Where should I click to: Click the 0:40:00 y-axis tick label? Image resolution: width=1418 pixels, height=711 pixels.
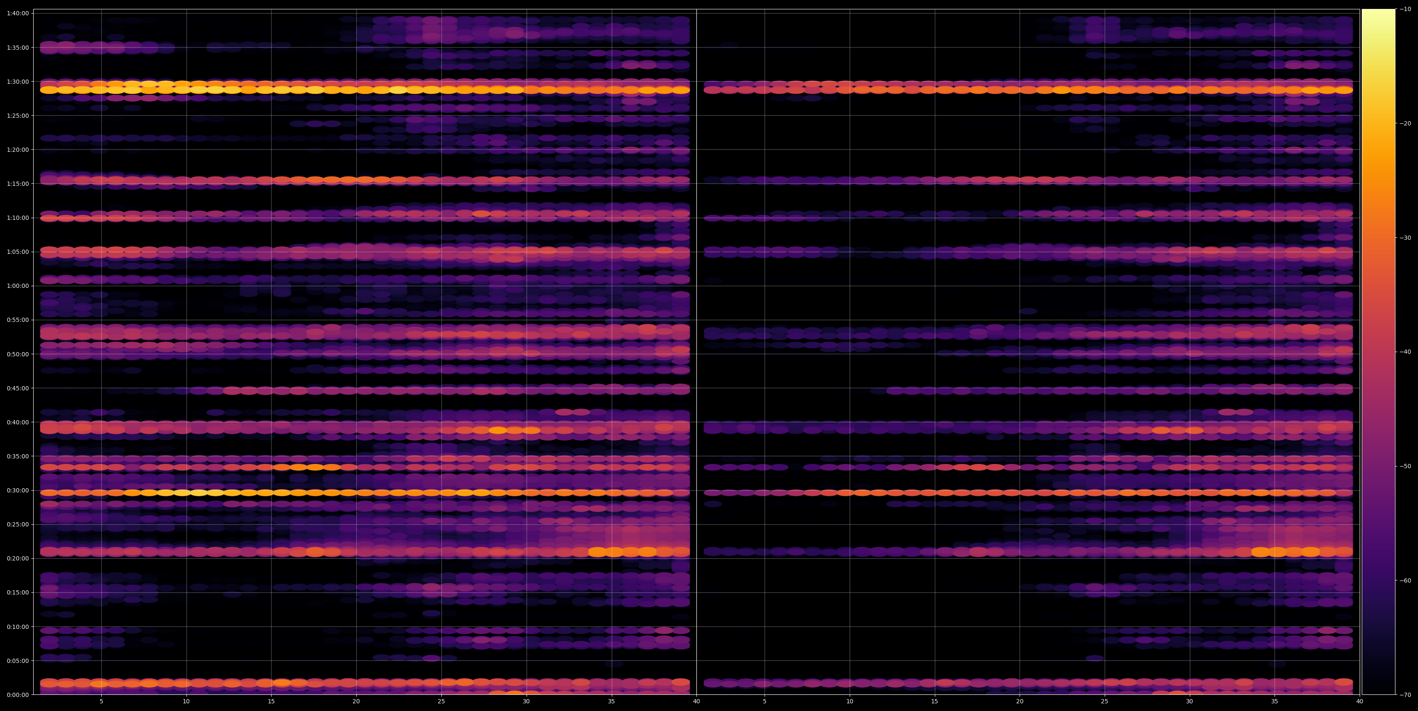(x=17, y=422)
